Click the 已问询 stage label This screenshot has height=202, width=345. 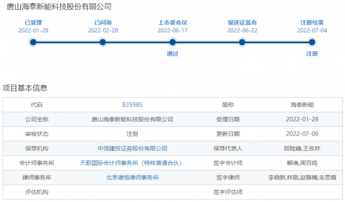click(x=103, y=23)
